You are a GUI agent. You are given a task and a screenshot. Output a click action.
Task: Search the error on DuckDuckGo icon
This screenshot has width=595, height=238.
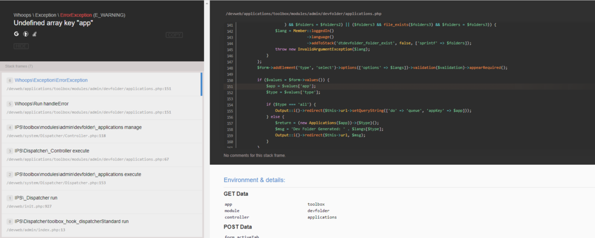click(x=26, y=35)
